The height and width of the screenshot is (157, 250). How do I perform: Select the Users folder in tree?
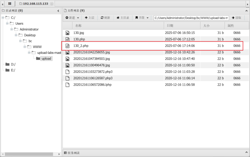(x=19, y=24)
